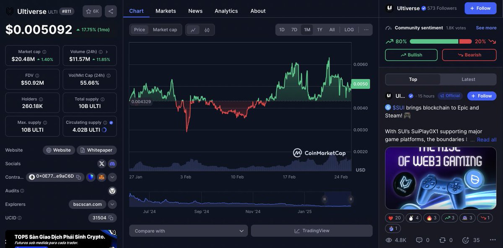Click the info icon next to Holders
This screenshot has height=248, width=503.
pyautogui.click(x=41, y=99)
